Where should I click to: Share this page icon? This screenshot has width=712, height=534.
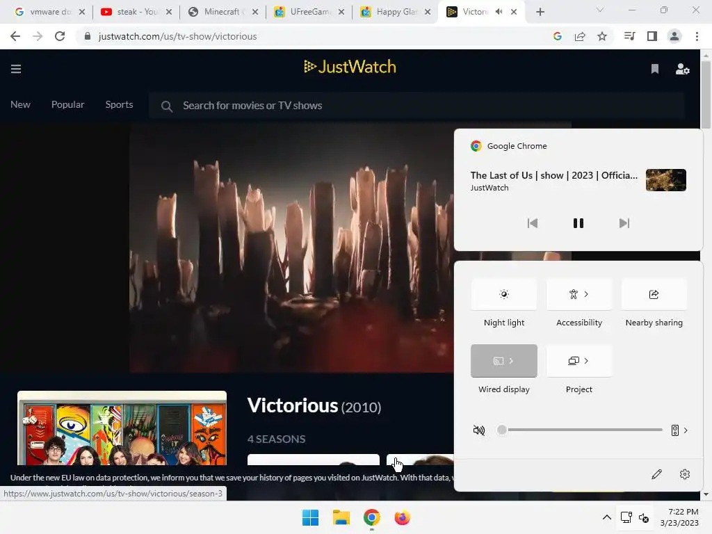(x=580, y=36)
